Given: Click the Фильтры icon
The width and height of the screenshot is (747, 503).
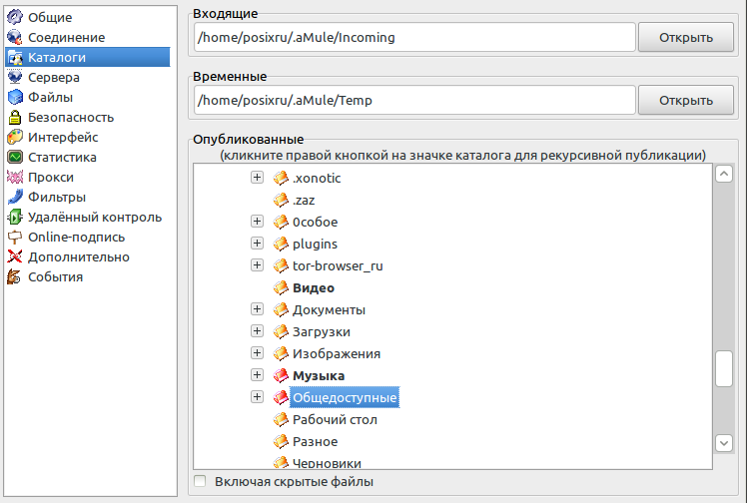Looking at the screenshot, I should 15,197.
